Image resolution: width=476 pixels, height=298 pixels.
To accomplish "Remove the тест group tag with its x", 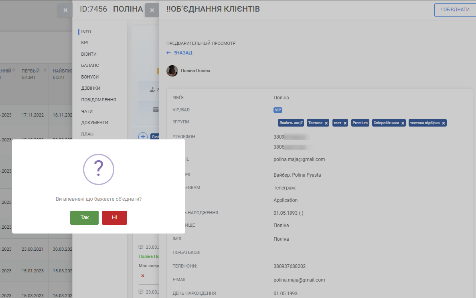I will tap(345, 123).
